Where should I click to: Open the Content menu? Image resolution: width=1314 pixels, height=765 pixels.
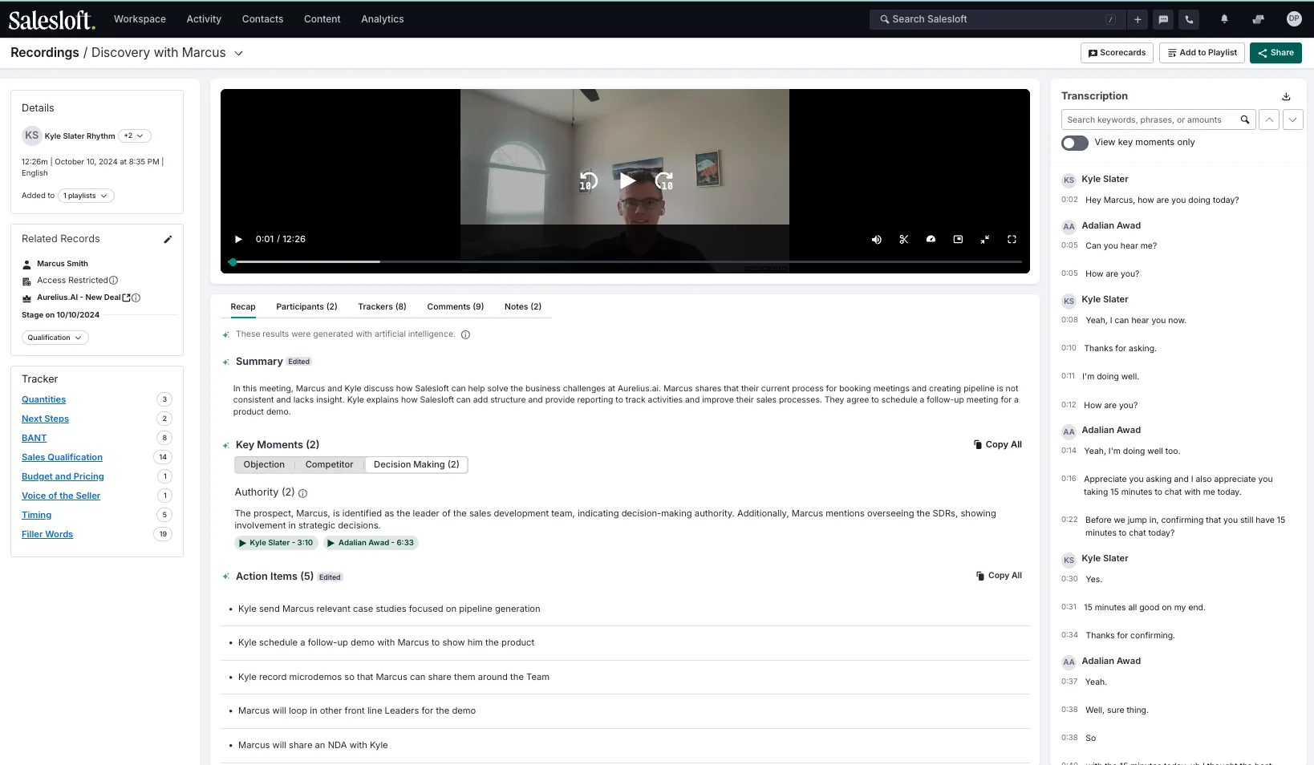[x=322, y=19]
